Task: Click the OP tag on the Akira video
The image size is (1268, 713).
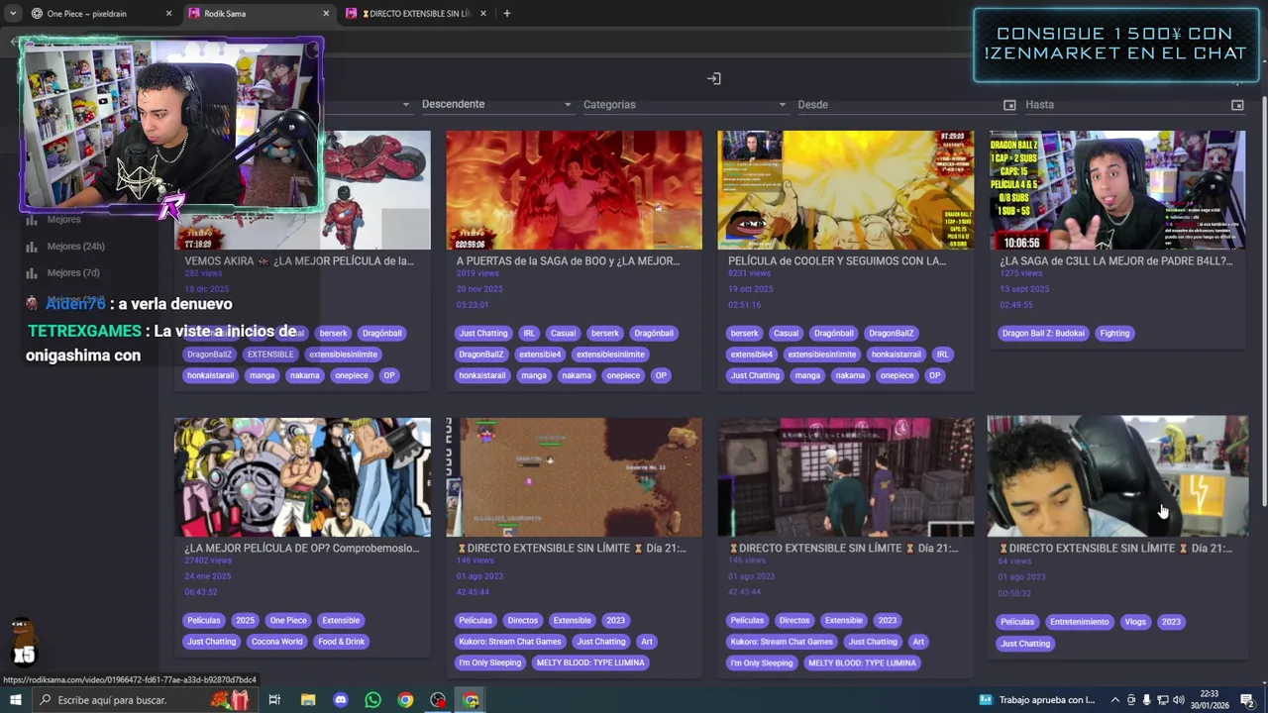Action: (389, 376)
